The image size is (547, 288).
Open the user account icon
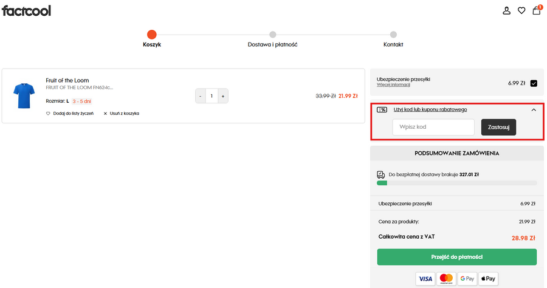tap(506, 10)
